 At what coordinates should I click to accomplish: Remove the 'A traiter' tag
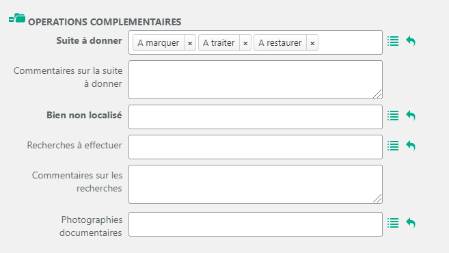(x=245, y=43)
